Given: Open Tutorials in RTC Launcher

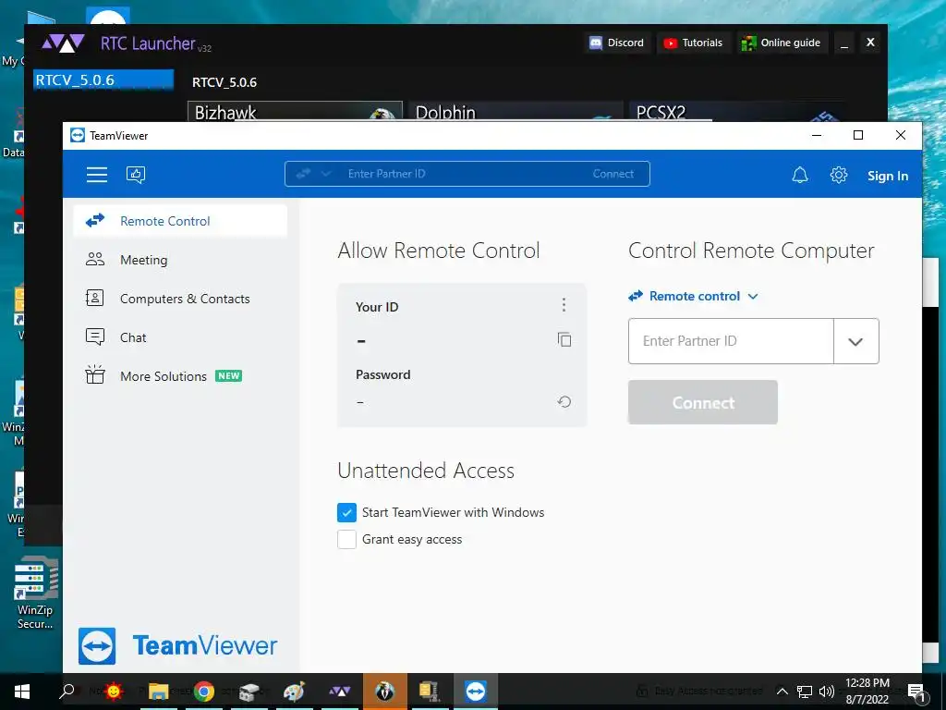Looking at the screenshot, I should [x=693, y=43].
